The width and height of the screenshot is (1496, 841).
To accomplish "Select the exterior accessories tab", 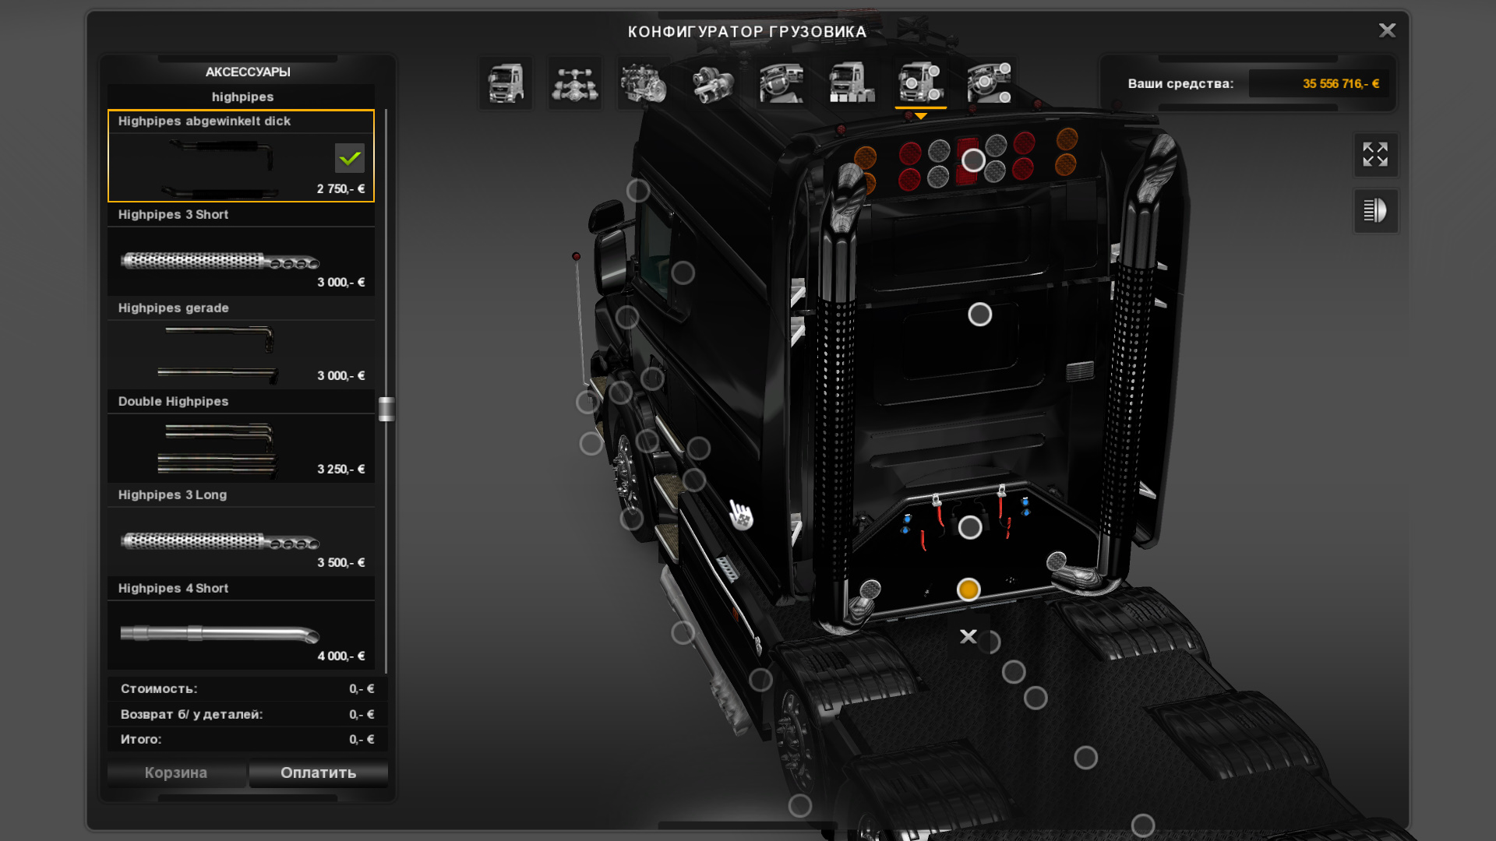I will coord(920,83).
